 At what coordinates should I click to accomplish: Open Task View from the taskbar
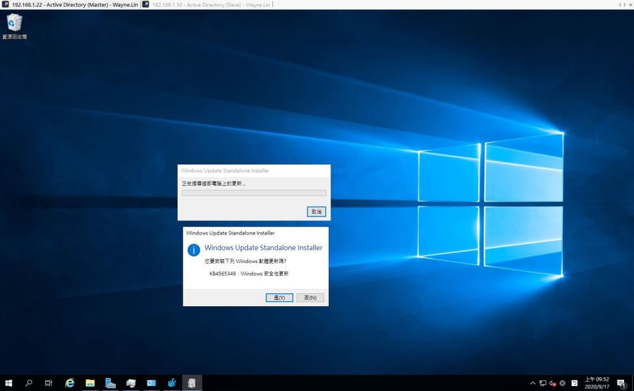pyautogui.click(x=48, y=383)
